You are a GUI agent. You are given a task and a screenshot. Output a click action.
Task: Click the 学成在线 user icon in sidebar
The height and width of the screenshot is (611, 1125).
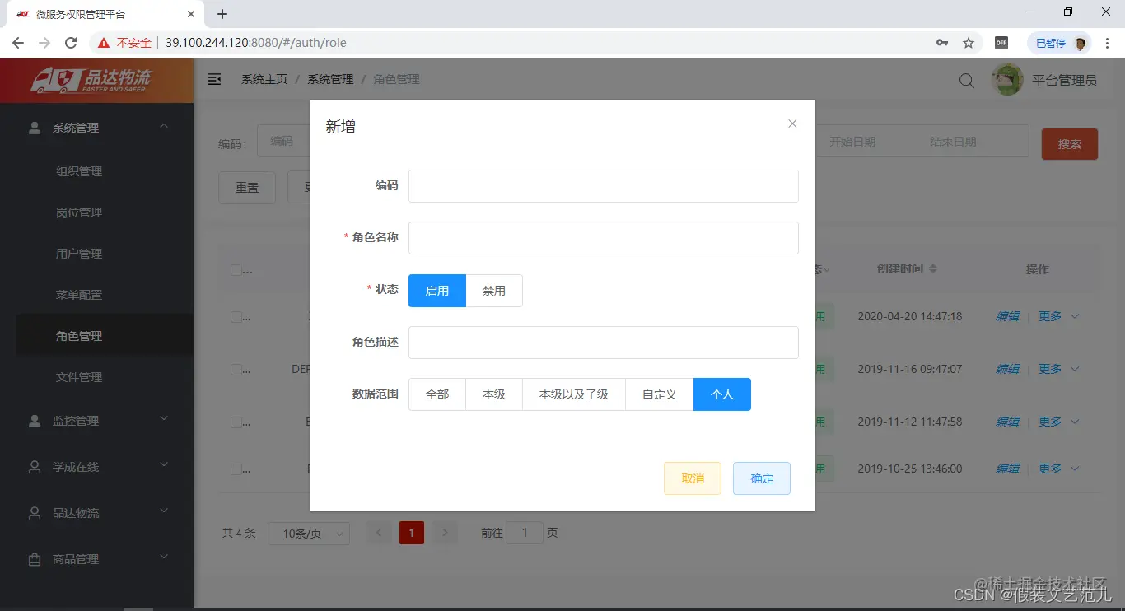pyautogui.click(x=33, y=467)
